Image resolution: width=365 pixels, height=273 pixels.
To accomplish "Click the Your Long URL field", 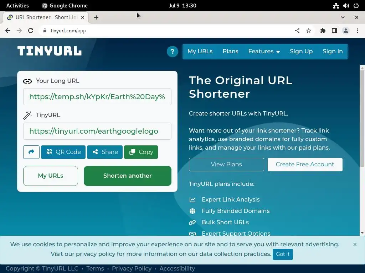I will click(97, 97).
